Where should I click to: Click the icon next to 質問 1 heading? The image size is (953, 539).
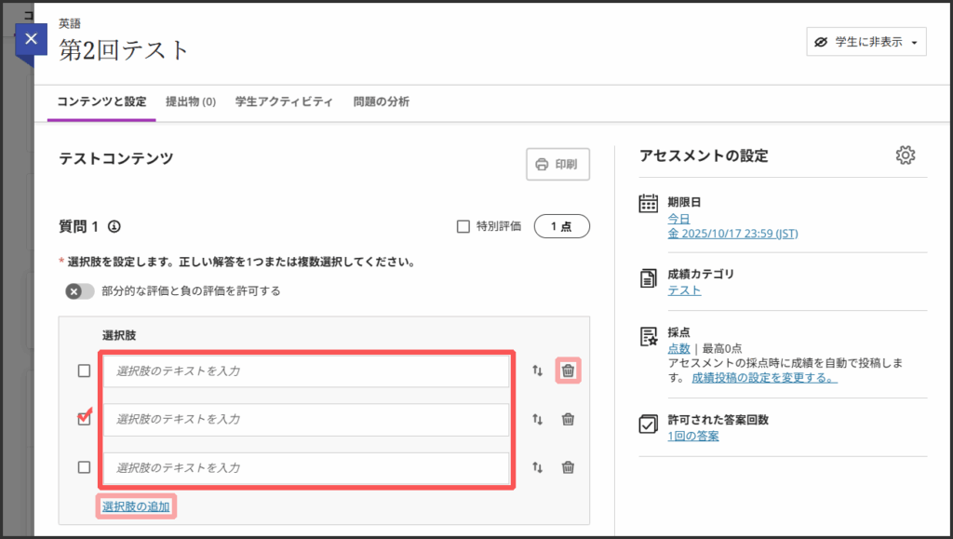(x=114, y=226)
